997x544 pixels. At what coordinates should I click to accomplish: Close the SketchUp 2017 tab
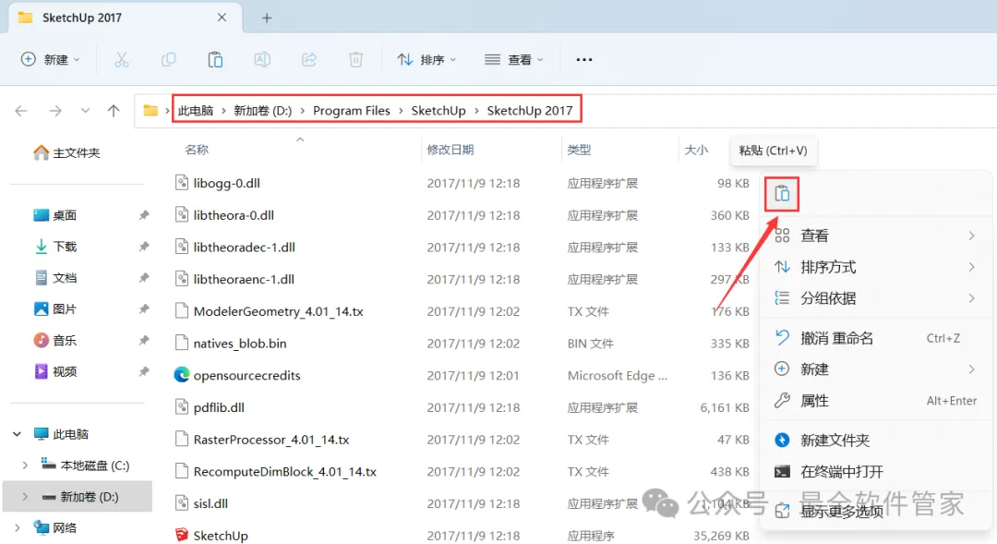[x=222, y=18]
